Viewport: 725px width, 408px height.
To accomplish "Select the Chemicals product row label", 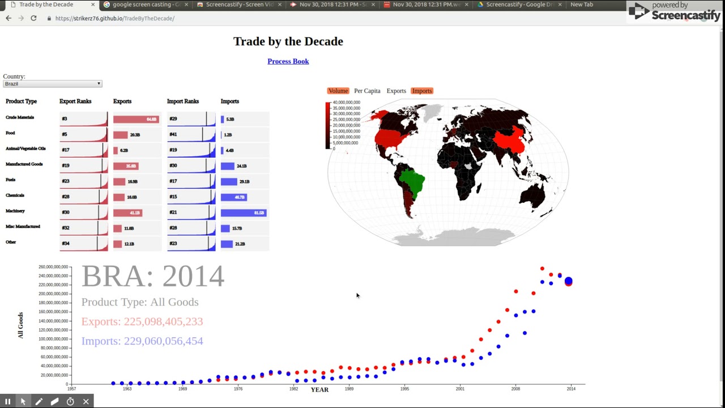I will coord(15,195).
